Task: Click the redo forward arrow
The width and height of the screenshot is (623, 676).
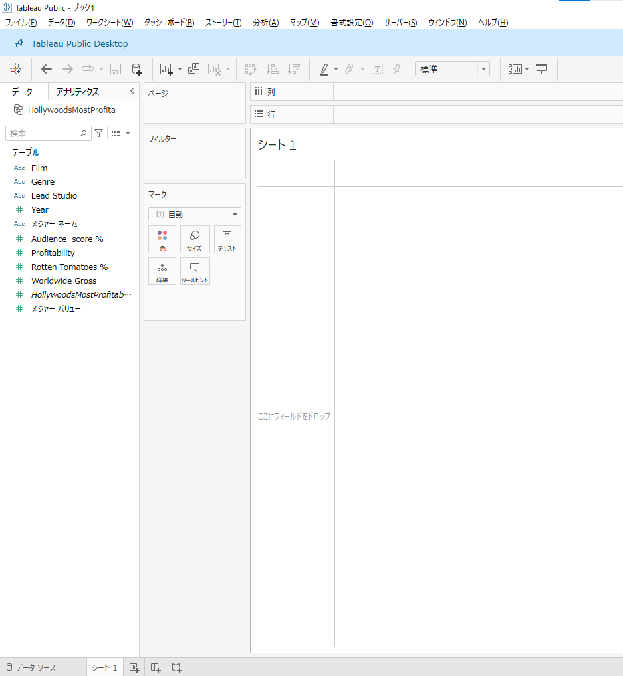Action: click(68, 69)
